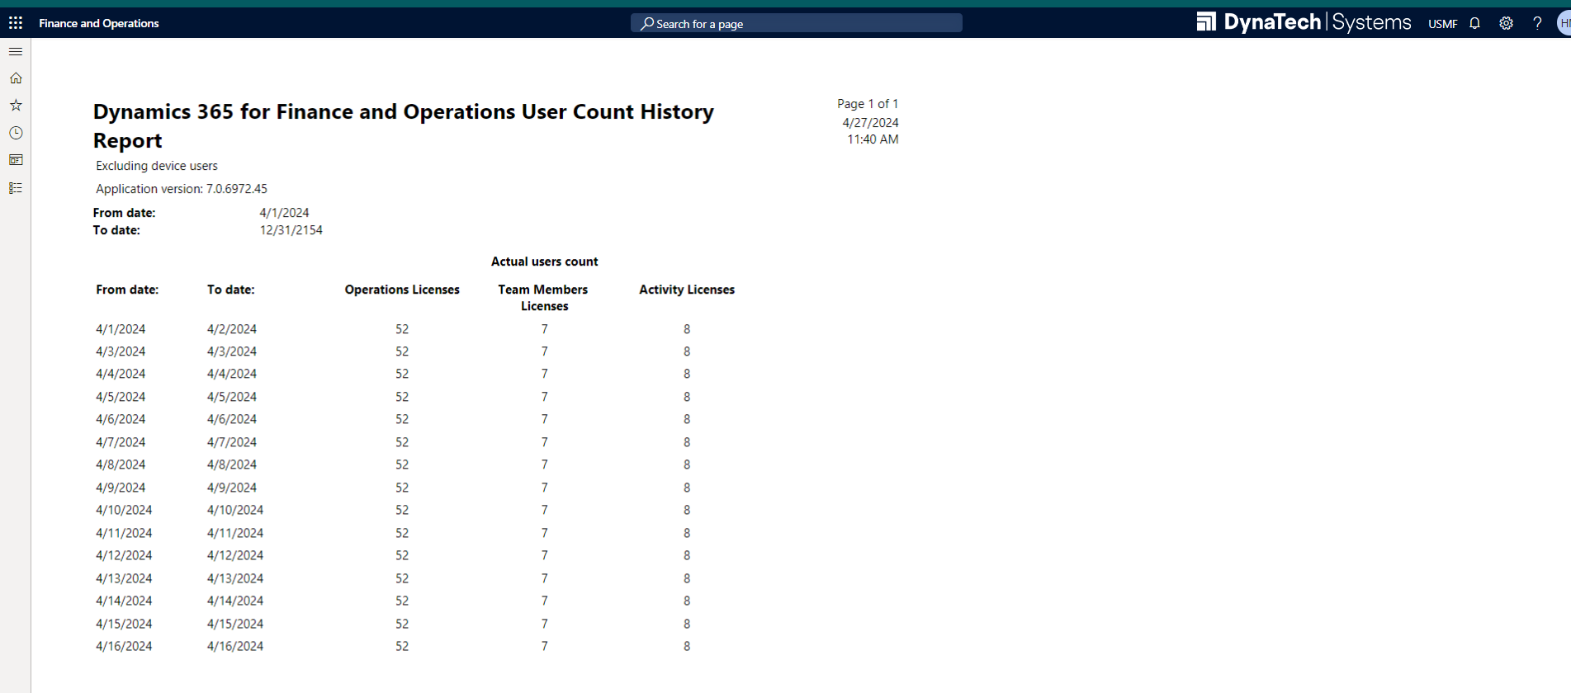Click Activity Licenses 8 in 4/6/2024 row

687,419
